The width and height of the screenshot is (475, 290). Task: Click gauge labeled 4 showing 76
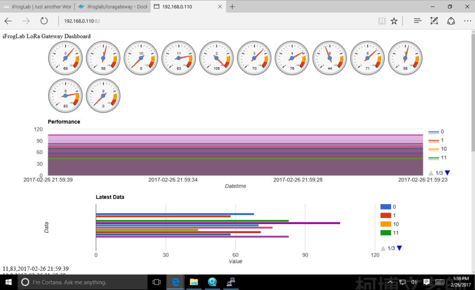coord(292,58)
